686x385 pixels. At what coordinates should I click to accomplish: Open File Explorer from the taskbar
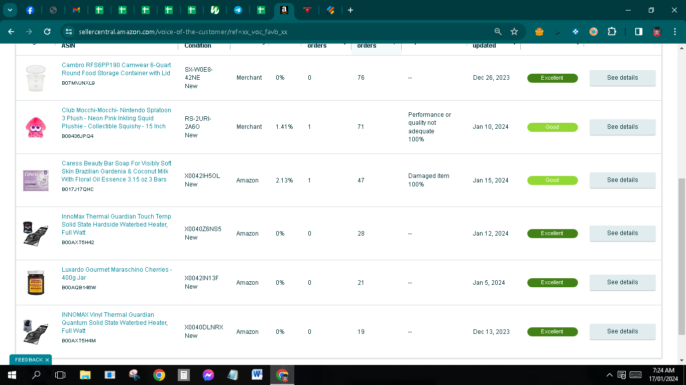click(85, 374)
